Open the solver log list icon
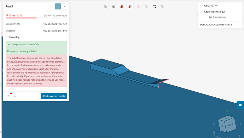Screen dimensions: 244x138 pyautogui.click(x=8, y=96)
